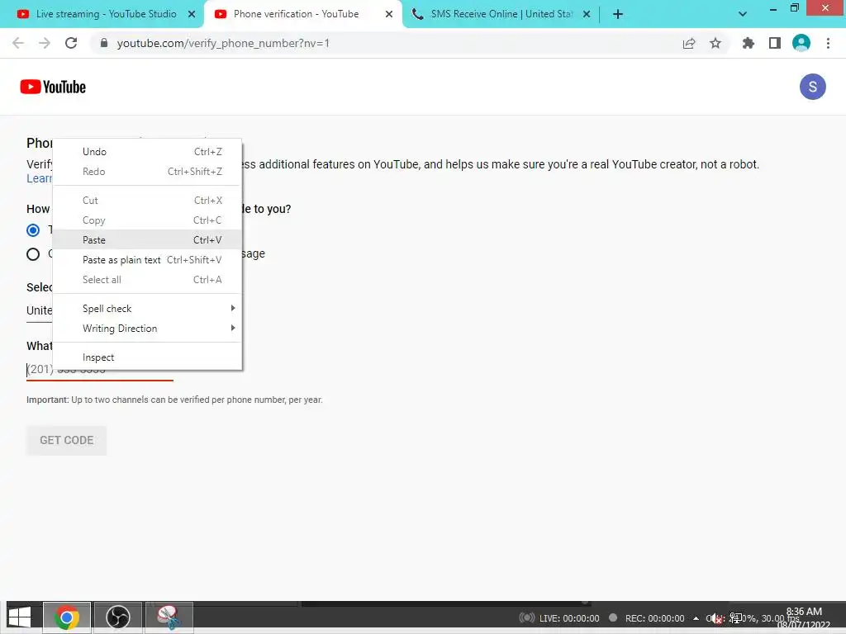
Task: Click the Chrome taskbar icon
Action: [x=66, y=617]
